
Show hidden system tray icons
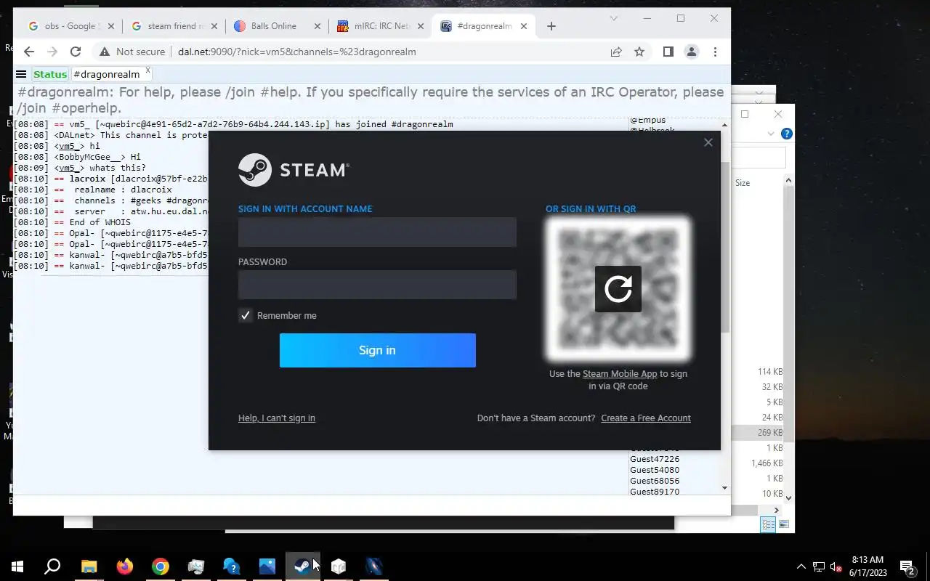pyautogui.click(x=801, y=566)
